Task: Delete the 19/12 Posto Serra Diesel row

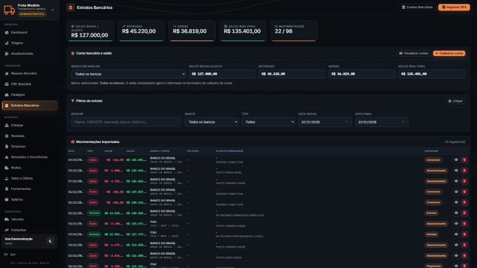Action: (x=464, y=170)
